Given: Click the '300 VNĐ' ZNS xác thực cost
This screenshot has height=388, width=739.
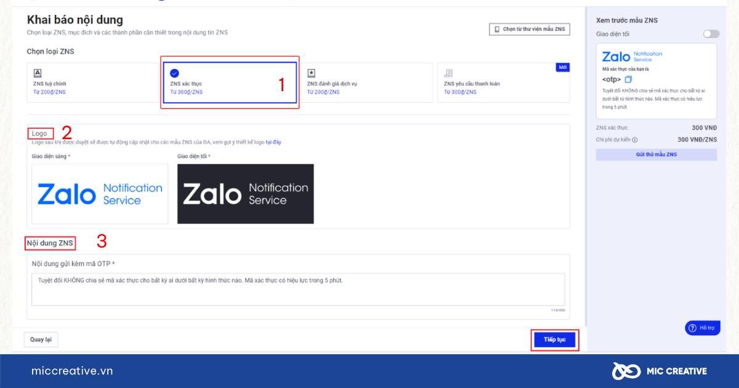Looking at the screenshot, I should click(x=705, y=128).
